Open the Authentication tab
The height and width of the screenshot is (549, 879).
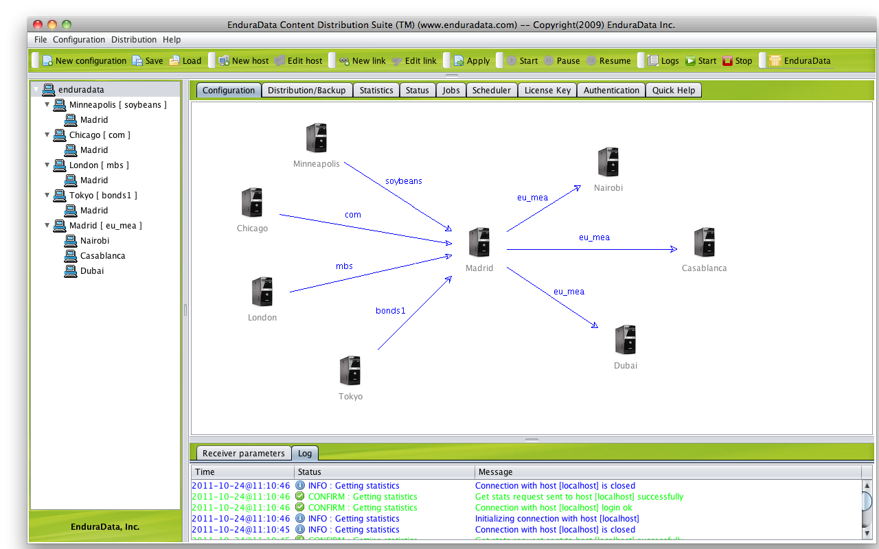[x=611, y=90]
